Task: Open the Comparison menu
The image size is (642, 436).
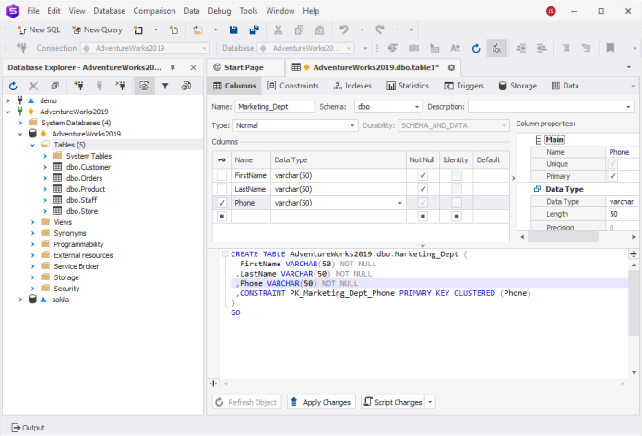Action: pos(154,11)
